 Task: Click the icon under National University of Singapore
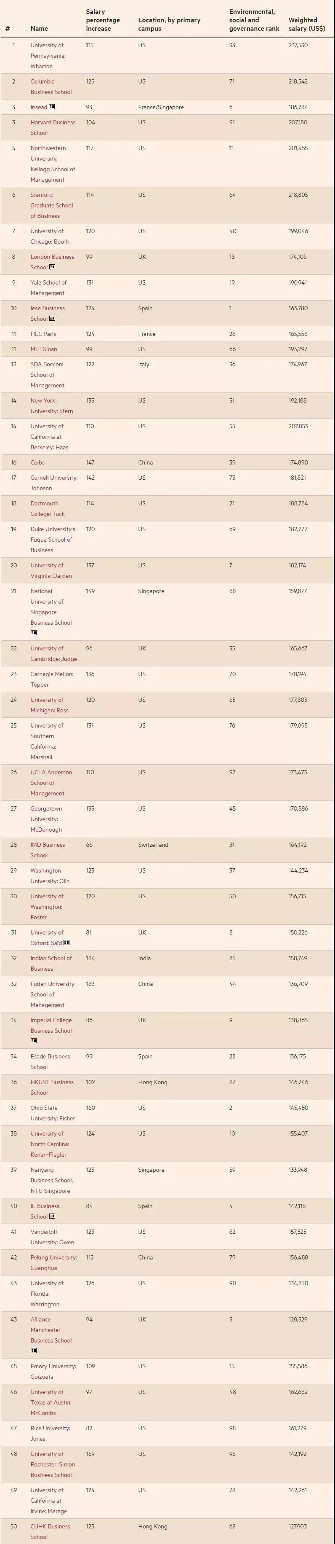34,633
